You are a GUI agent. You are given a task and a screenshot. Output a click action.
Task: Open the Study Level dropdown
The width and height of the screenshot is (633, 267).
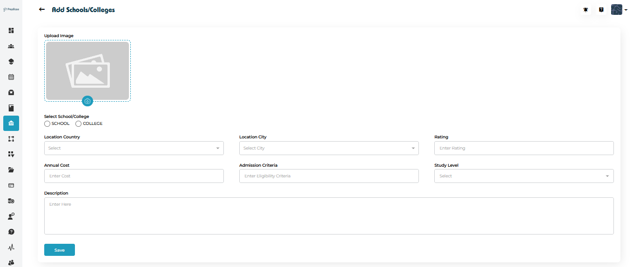pyautogui.click(x=524, y=176)
